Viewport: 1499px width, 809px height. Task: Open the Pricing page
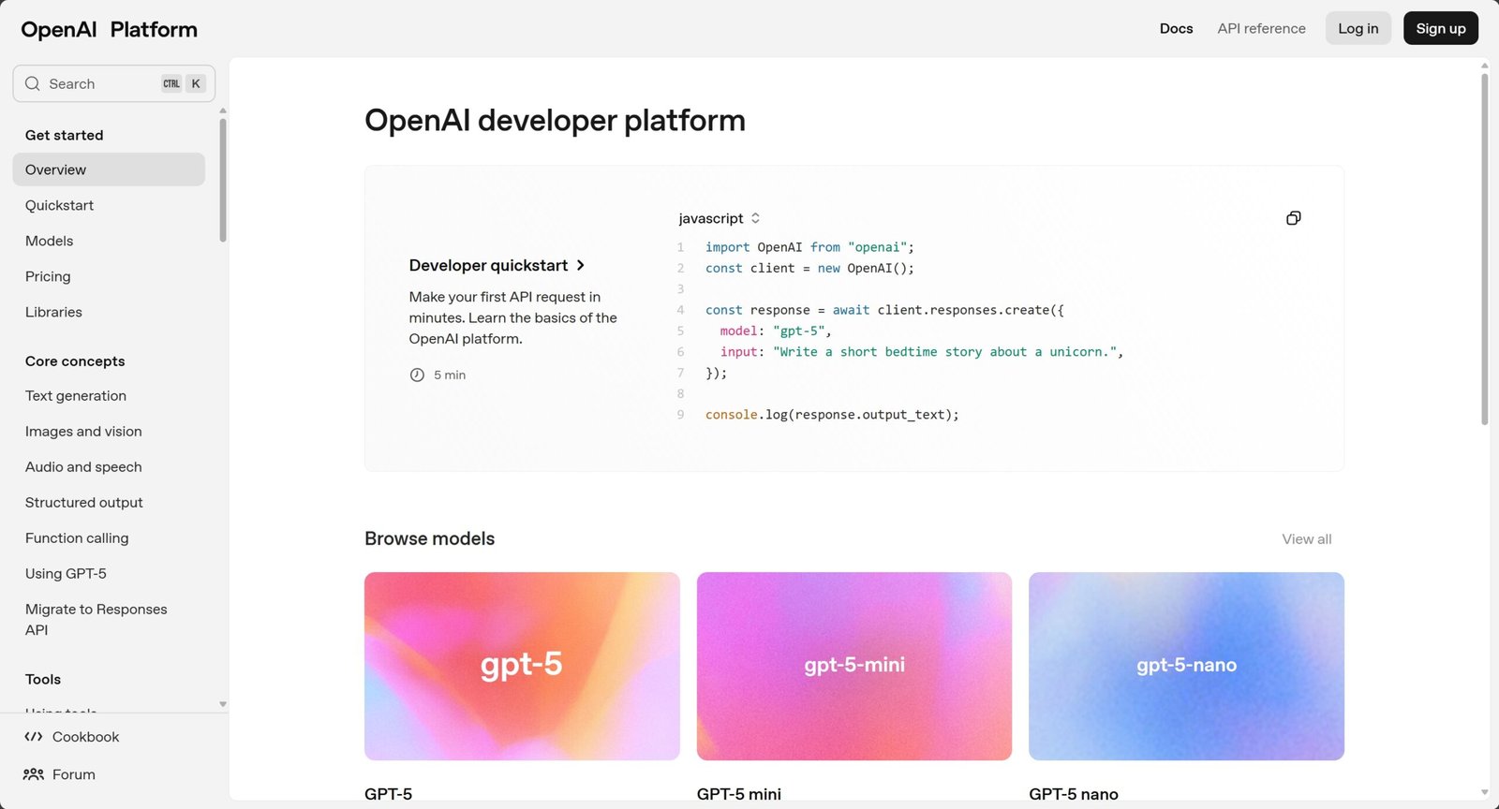pos(48,276)
